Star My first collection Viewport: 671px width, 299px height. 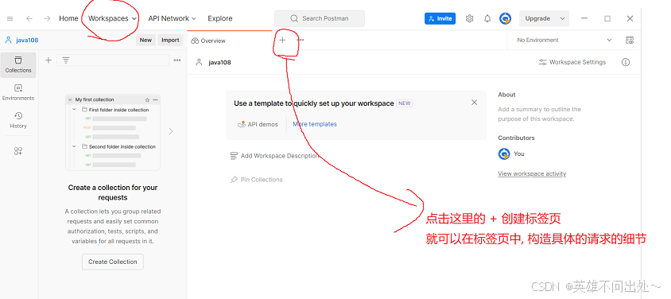pos(147,99)
